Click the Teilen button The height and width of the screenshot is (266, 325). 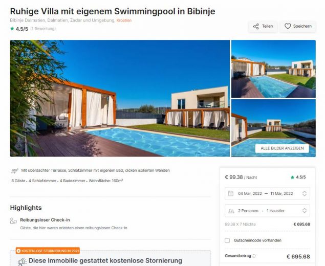(x=263, y=26)
